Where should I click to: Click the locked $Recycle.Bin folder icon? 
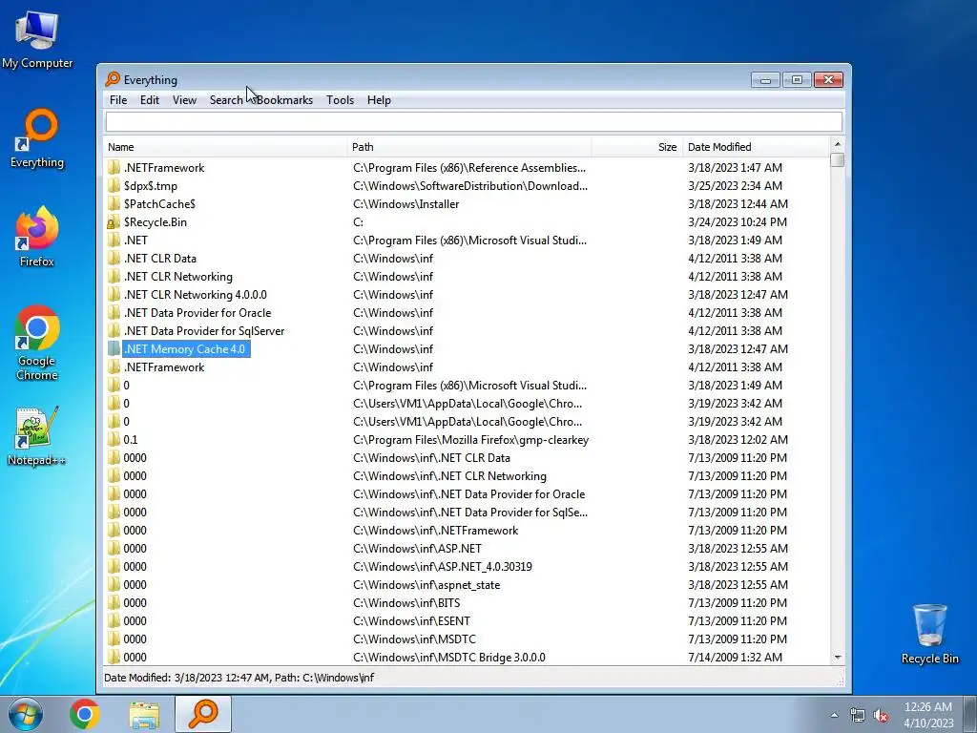(x=113, y=222)
